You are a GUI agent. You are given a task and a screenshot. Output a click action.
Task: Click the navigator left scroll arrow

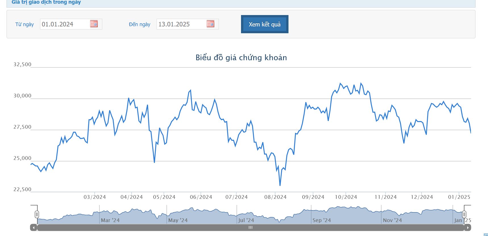pos(34,227)
